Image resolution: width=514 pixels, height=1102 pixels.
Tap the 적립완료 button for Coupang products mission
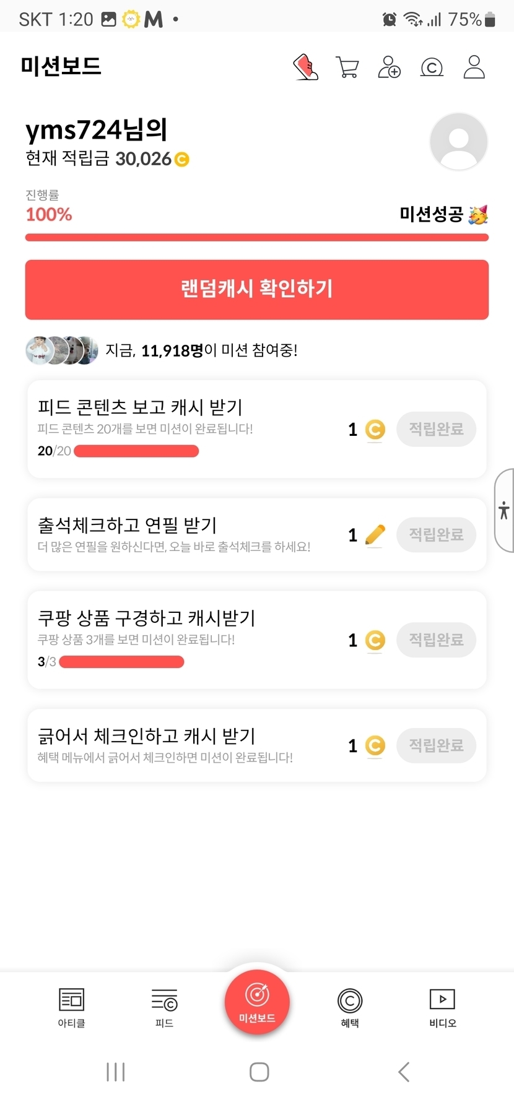(x=436, y=640)
